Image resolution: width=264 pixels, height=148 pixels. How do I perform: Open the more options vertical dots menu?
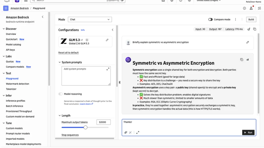(x=235, y=19)
